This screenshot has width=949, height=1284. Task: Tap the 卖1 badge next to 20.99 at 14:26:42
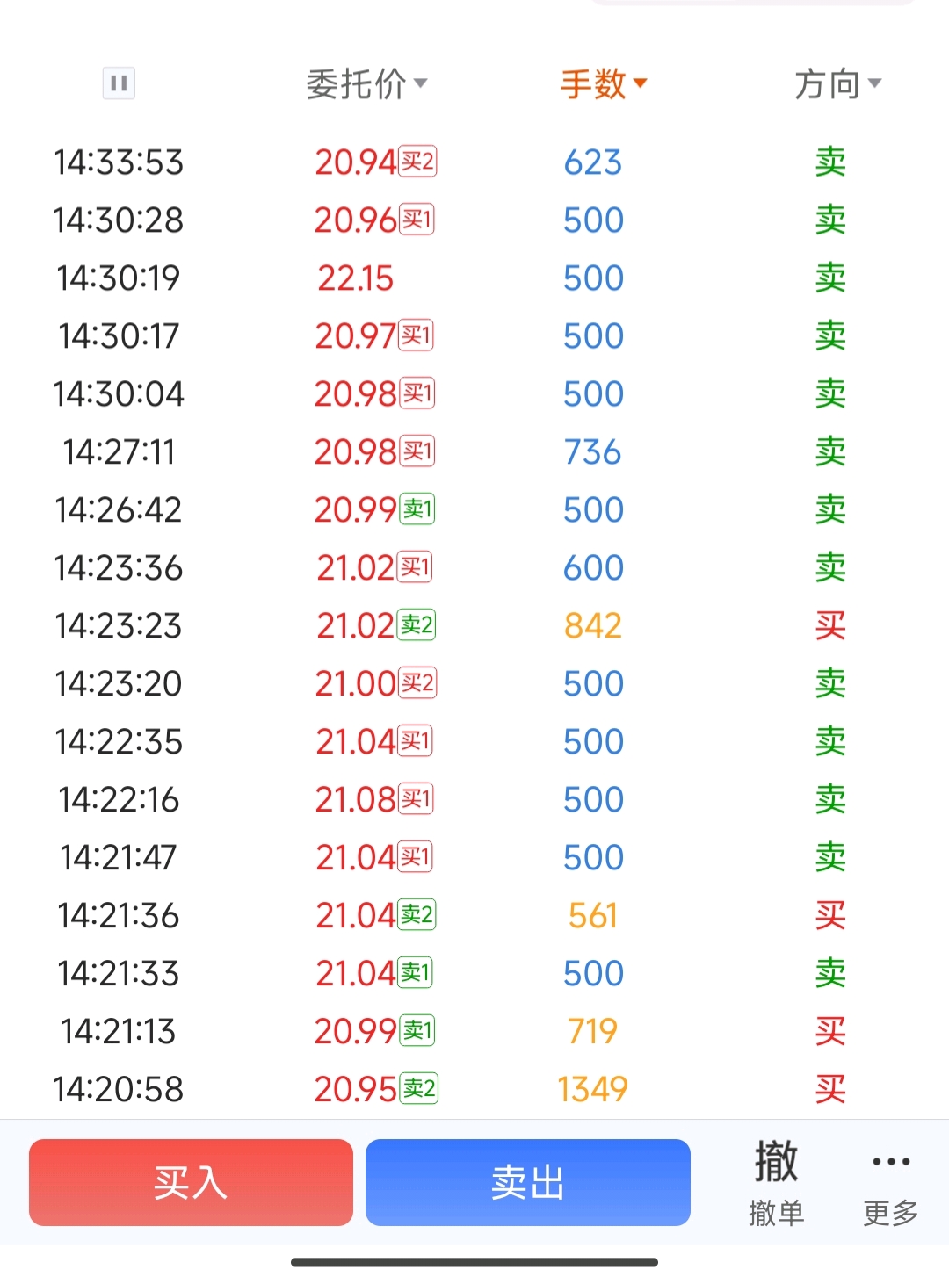tap(417, 509)
